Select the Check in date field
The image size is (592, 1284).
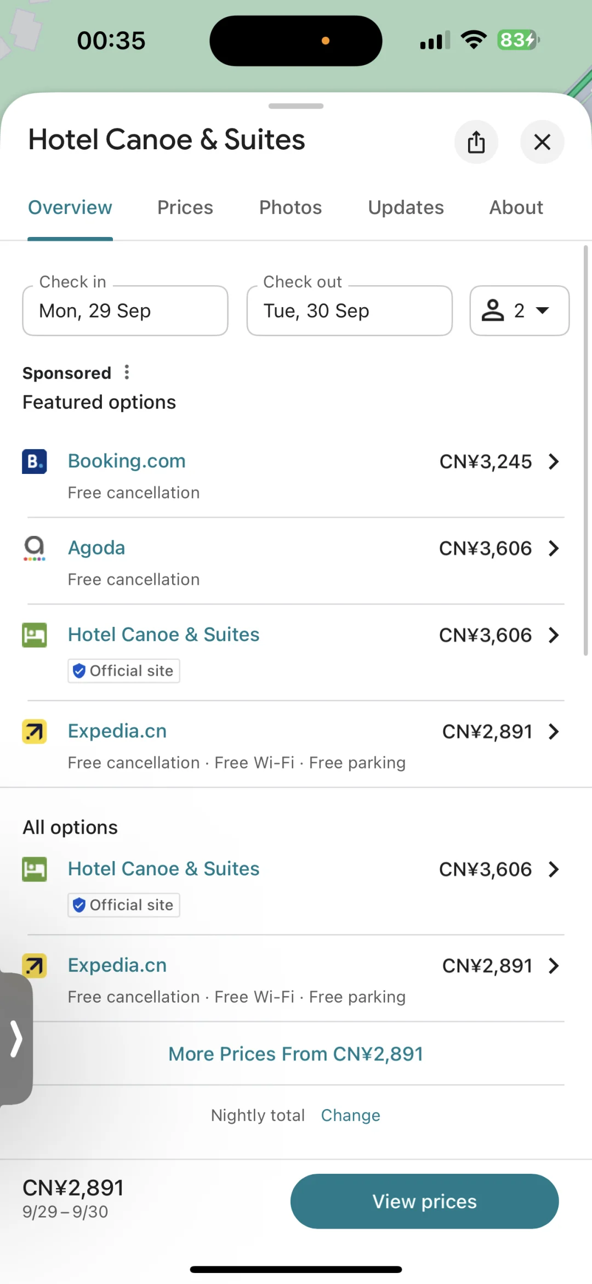[125, 310]
